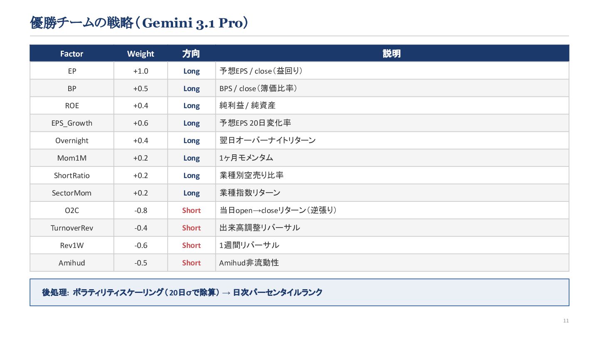Screen dimensions: 599x337
Task: Select the EPS_Growth factor cell
Action: pyautogui.click(x=72, y=123)
